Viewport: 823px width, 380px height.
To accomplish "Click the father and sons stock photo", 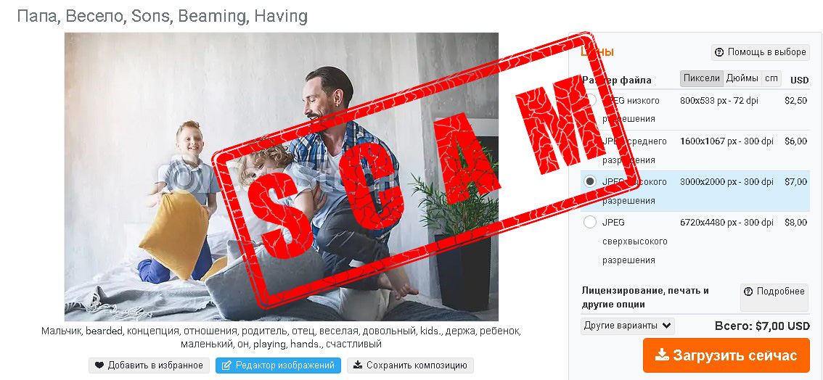I will (282, 177).
